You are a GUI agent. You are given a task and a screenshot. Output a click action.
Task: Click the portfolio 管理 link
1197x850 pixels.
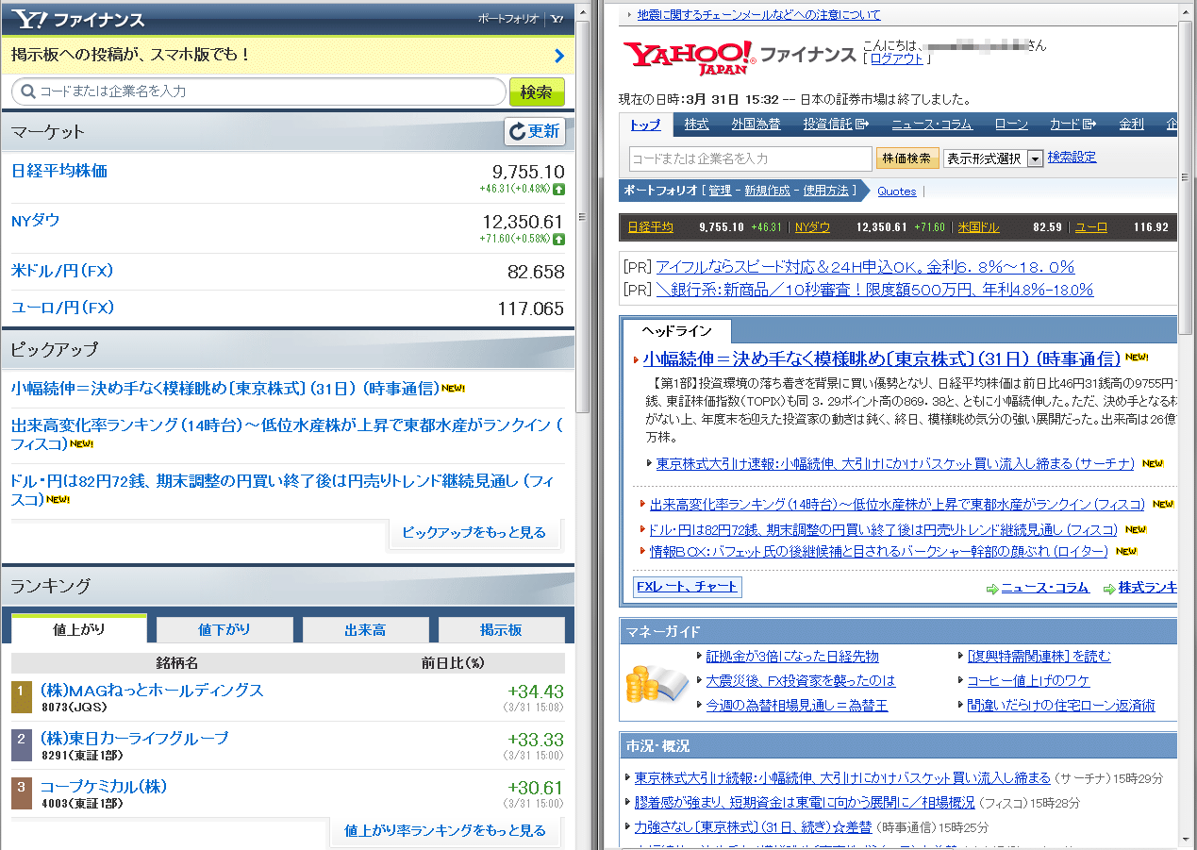point(720,192)
